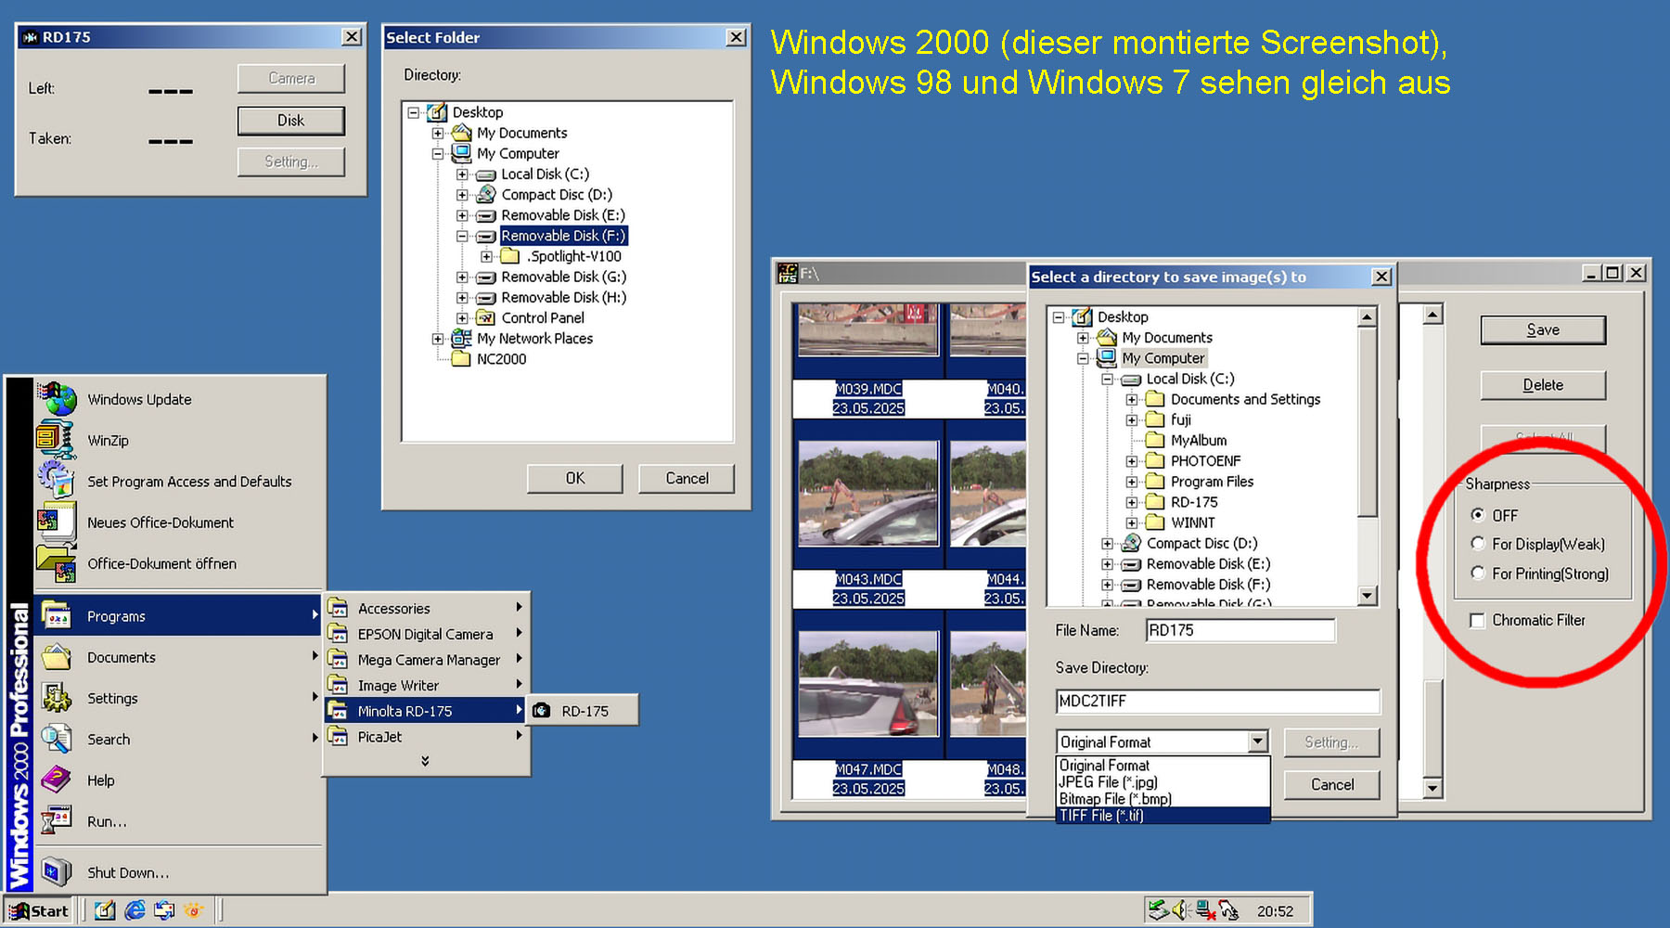Image resolution: width=1670 pixels, height=928 pixels.
Task: Click the volume speaker tray icon
Action: 1181,910
